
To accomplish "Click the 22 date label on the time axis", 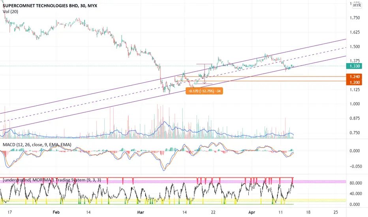I will coord(213,212).
